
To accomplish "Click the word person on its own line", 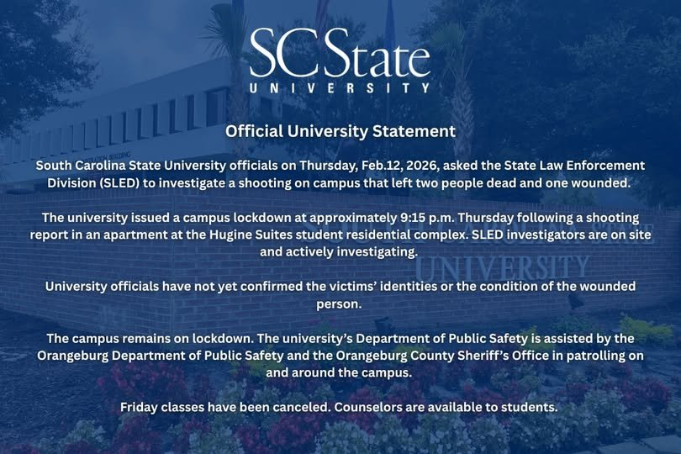I will [x=339, y=304].
